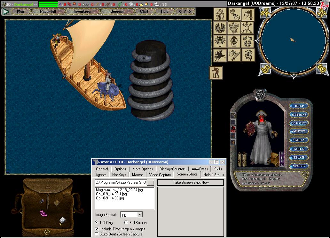This screenshot has width=330, height=238.
Task: Select Opi_8-9_14.38-1.jpg in the screenshot list
Action: pos(111,194)
